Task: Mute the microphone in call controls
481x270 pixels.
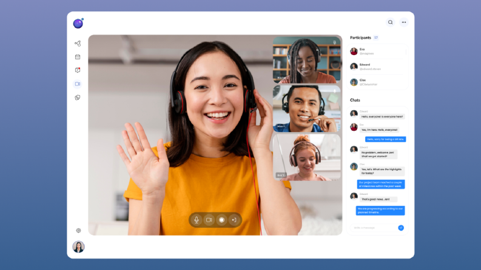Action: (x=197, y=220)
